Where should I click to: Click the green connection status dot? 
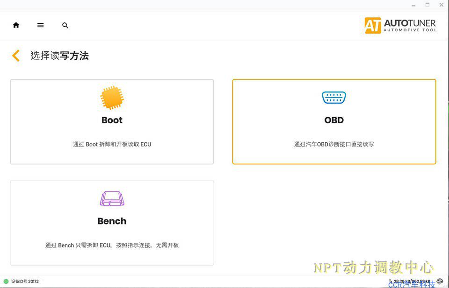[x=6, y=281]
